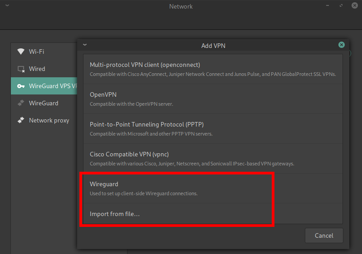Select WireGuard VPS VPN sidebar entry
The image size is (362, 254).
click(44, 86)
